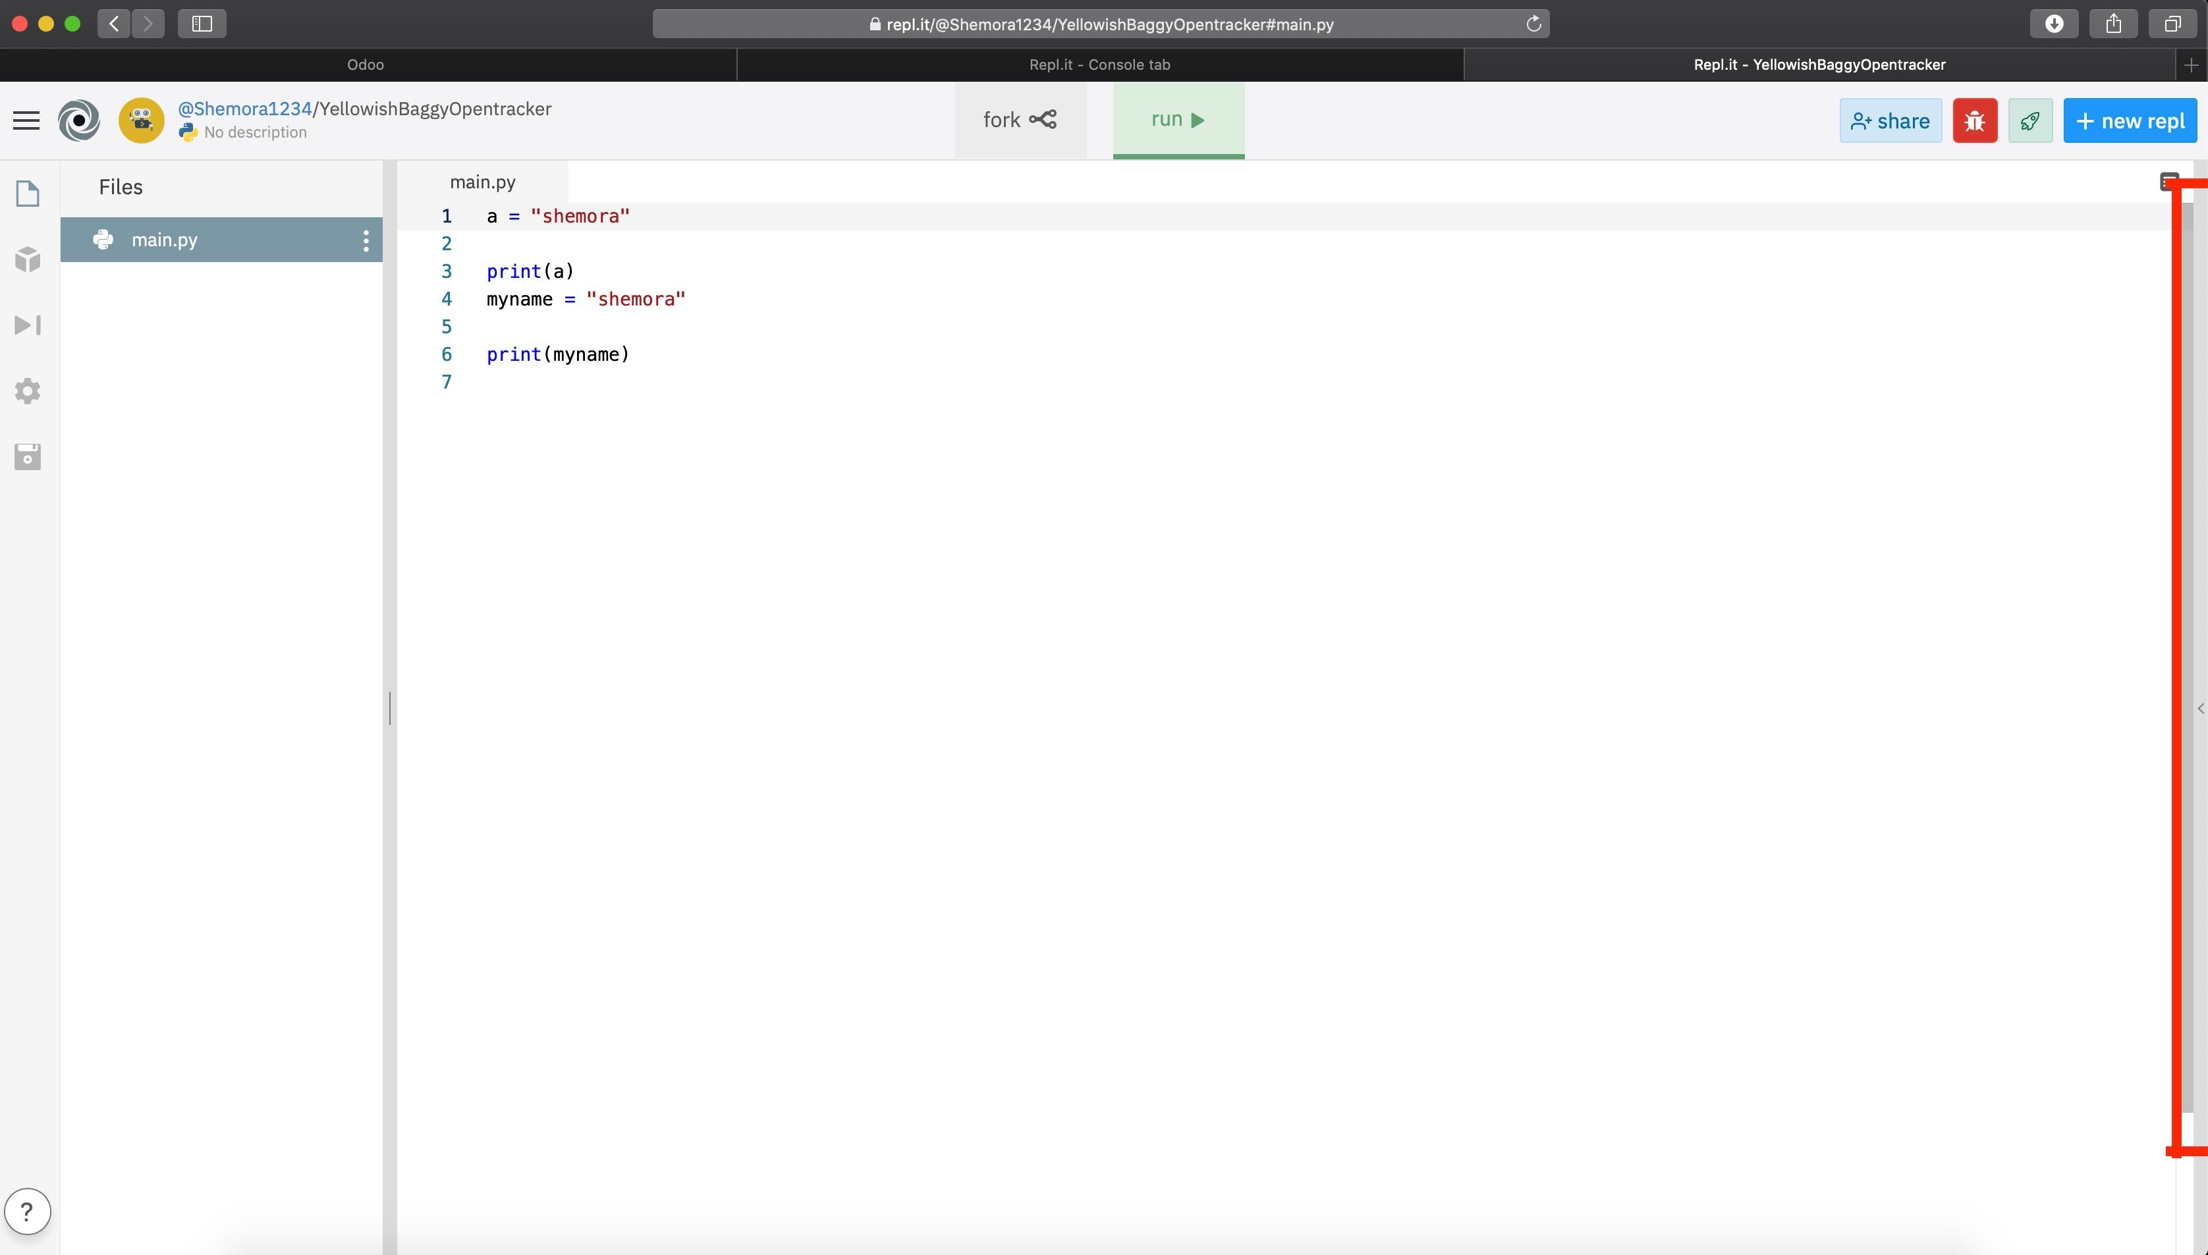Click the fork button
This screenshot has width=2208, height=1255.
pyautogui.click(x=1020, y=120)
